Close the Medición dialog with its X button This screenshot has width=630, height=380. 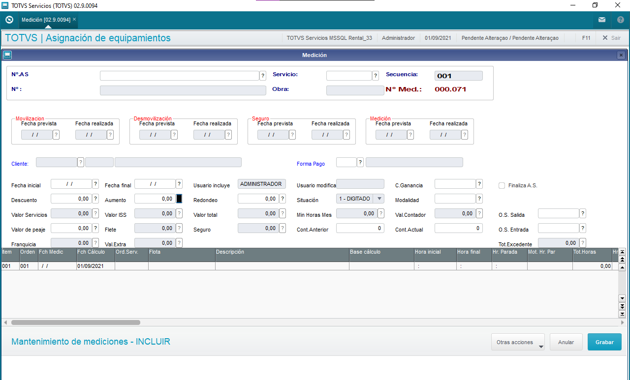(621, 55)
